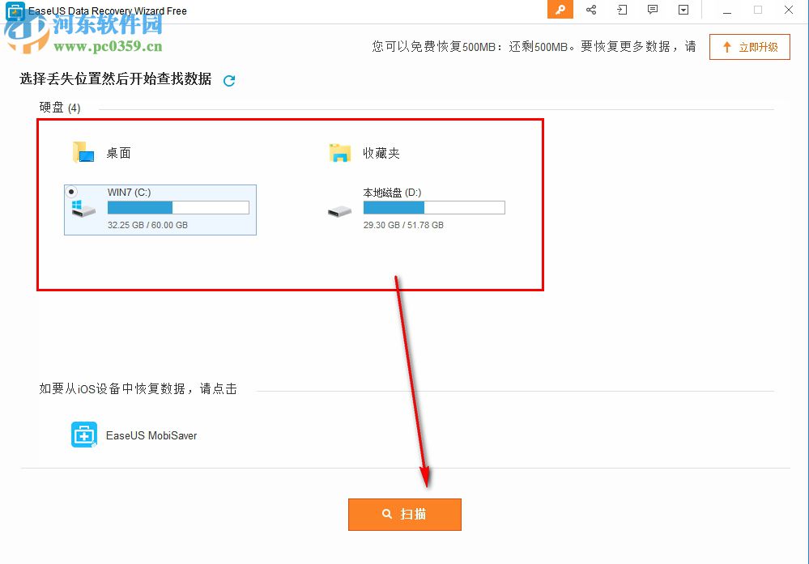This screenshot has width=809, height=564.
Task: Click the WIN7 (C:) drive icon
Action: tap(81, 207)
